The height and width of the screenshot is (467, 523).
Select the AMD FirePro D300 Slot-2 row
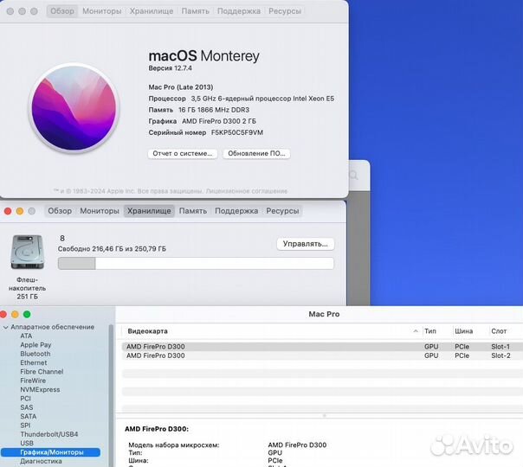click(x=322, y=355)
